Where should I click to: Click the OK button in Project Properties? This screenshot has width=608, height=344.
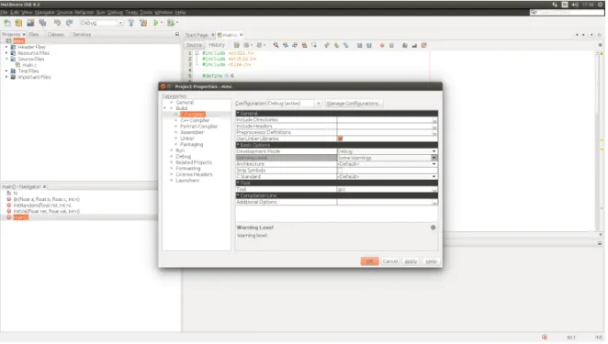[x=369, y=261]
